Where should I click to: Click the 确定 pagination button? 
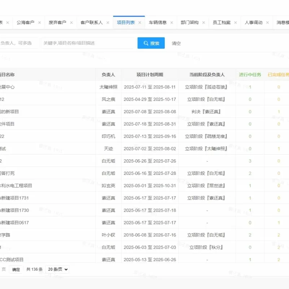[16, 269]
